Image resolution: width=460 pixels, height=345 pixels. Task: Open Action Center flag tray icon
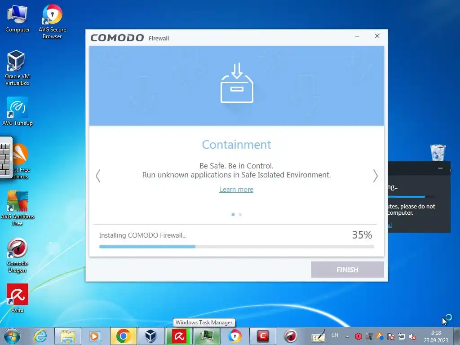390,336
